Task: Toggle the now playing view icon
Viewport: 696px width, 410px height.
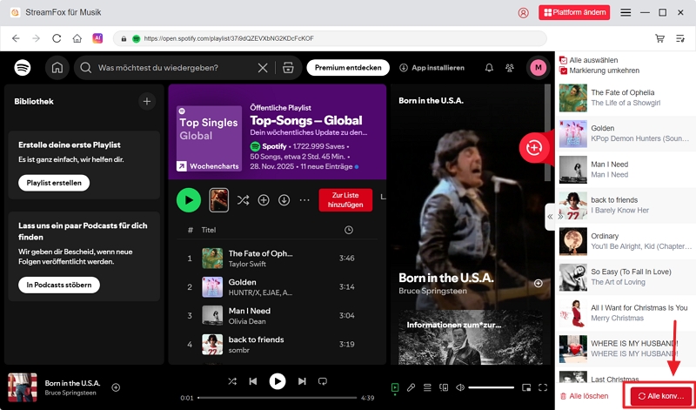Action: [395, 387]
